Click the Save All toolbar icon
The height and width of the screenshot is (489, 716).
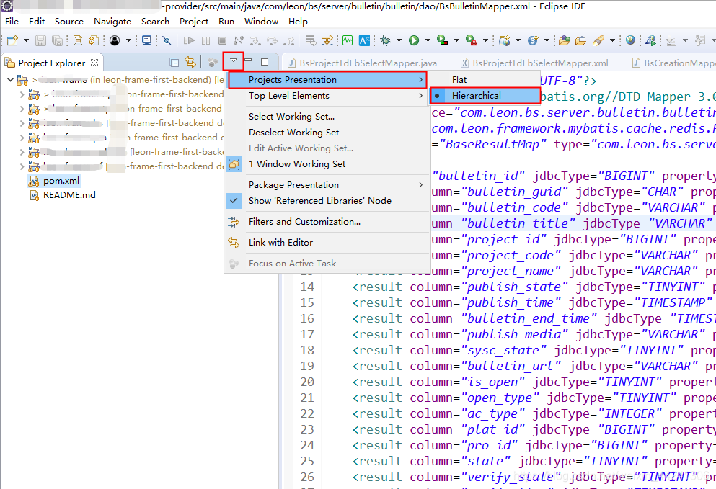click(57, 40)
